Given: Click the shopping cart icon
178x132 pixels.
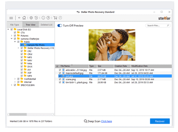Looking at the screenshot, I should 55,18.
